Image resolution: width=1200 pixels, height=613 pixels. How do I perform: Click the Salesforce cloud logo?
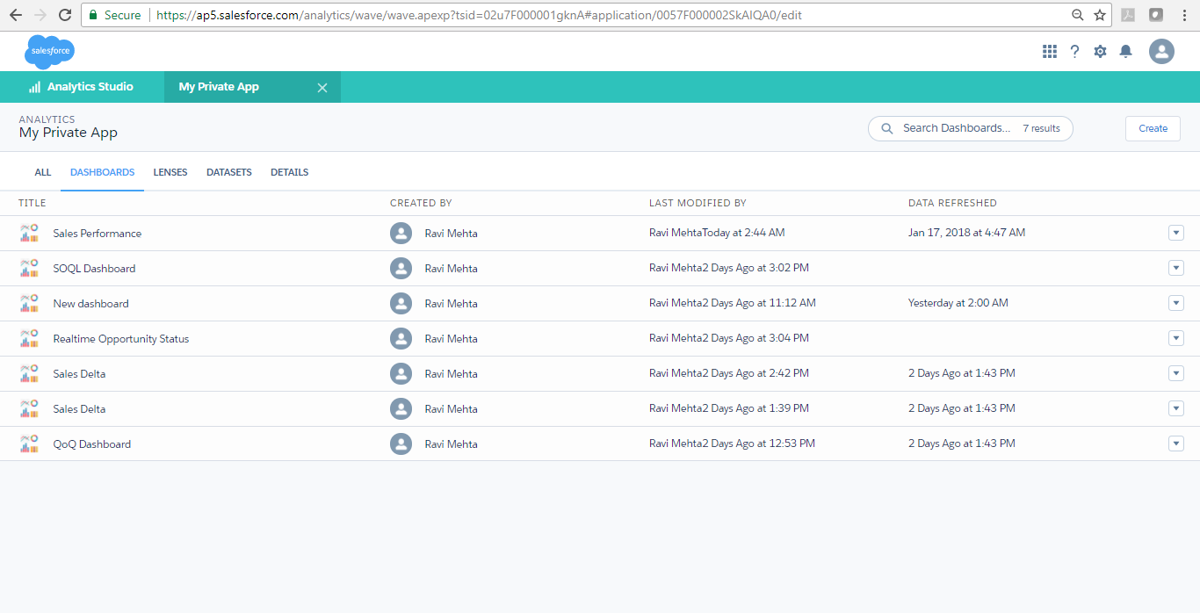click(49, 51)
